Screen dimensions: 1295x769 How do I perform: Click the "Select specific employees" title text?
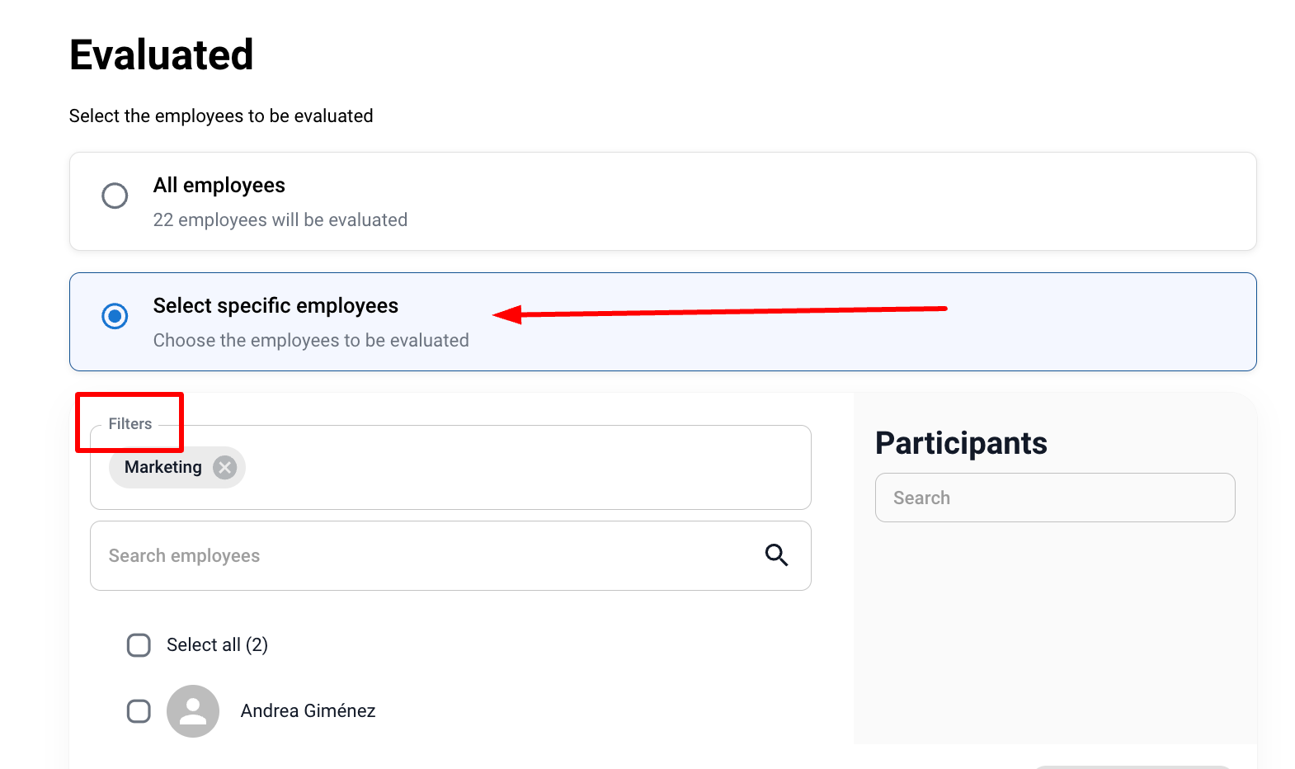pos(275,306)
